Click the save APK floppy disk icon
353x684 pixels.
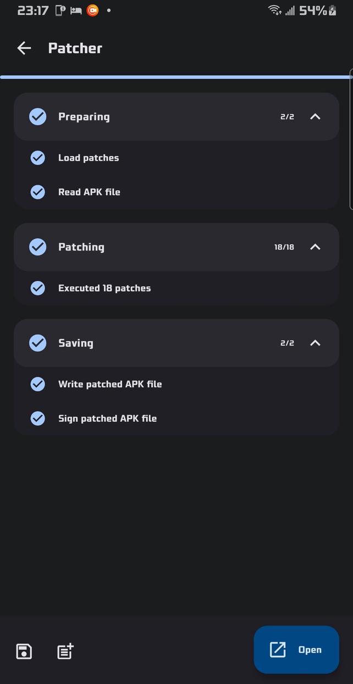(23, 651)
